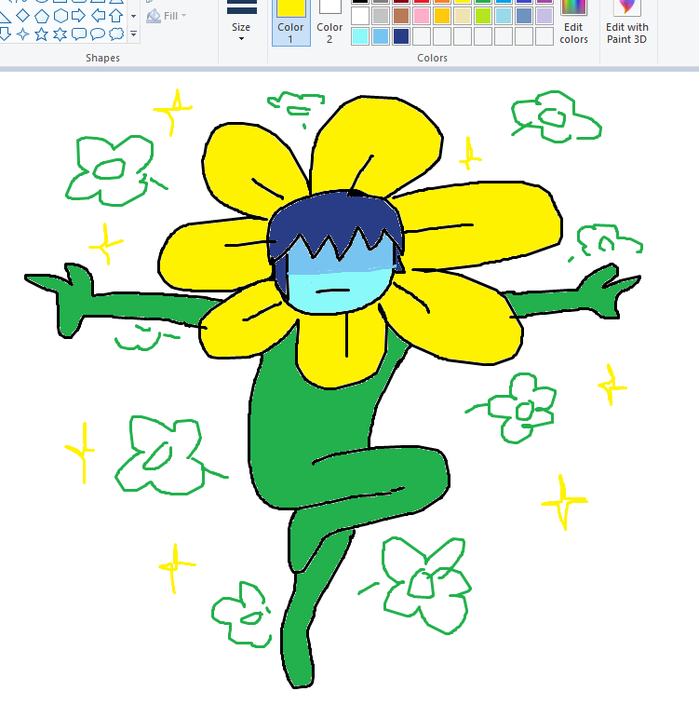The width and height of the screenshot is (699, 705).
Task: Choose the gold palette swatch
Action: click(x=442, y=16)
